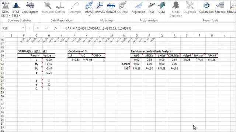
Task: Click the Insert Function fx icon
Action: tap(56, 28)
